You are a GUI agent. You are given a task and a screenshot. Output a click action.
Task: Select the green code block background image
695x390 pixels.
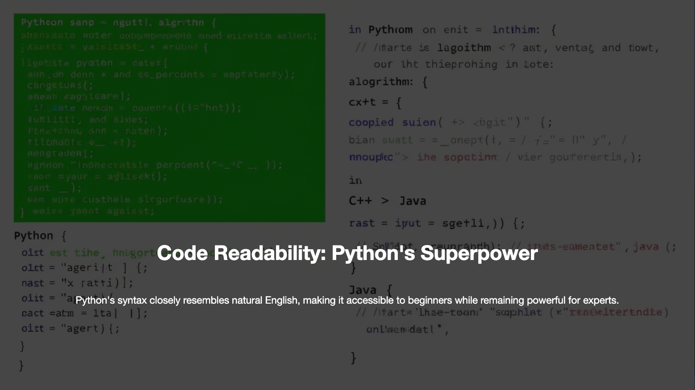point(169,117)
